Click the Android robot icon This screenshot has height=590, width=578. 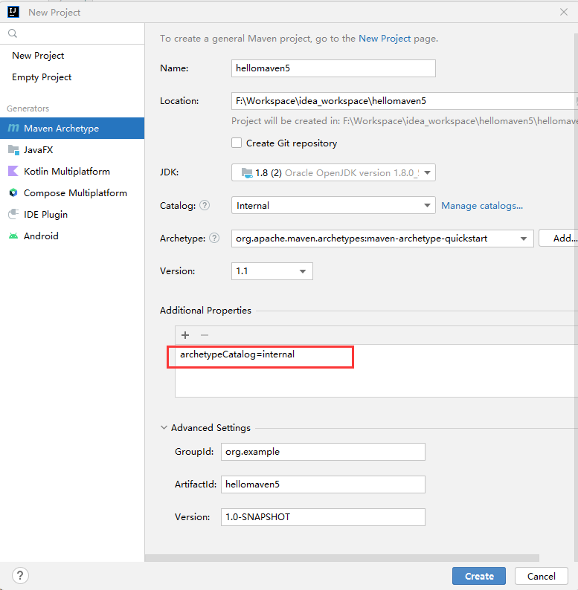pos(13,236)
